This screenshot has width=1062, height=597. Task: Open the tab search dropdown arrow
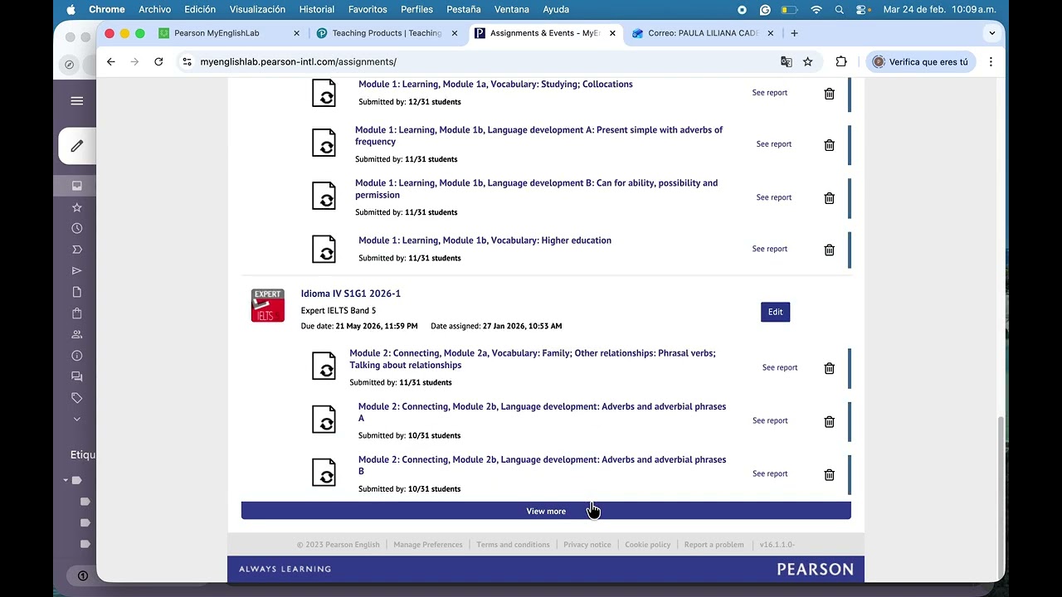(x=992, y=33)
